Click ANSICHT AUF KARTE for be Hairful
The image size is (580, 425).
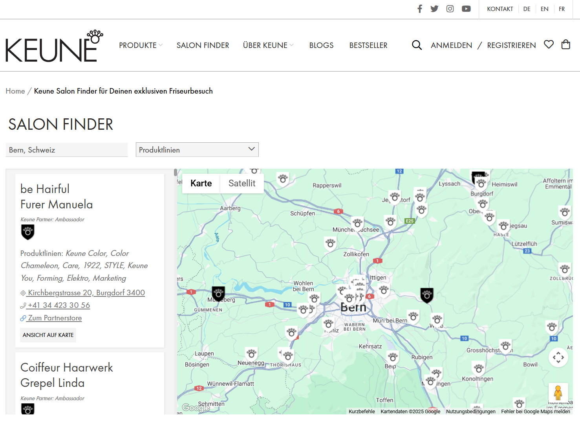(48, 335)
